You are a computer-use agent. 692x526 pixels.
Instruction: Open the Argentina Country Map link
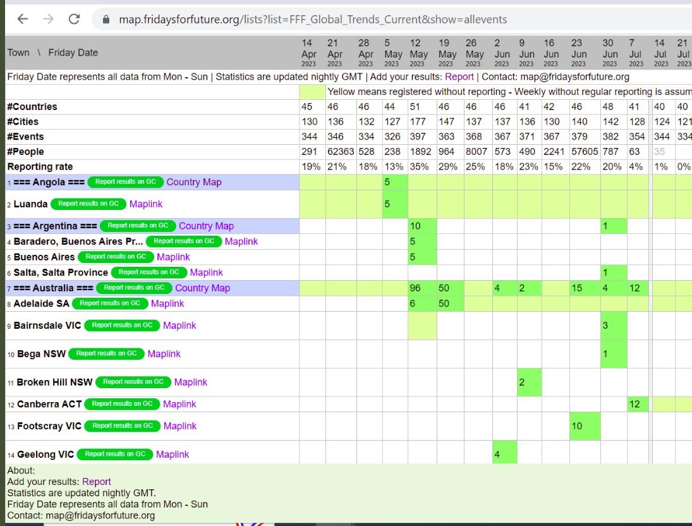(x=206, y=226)
